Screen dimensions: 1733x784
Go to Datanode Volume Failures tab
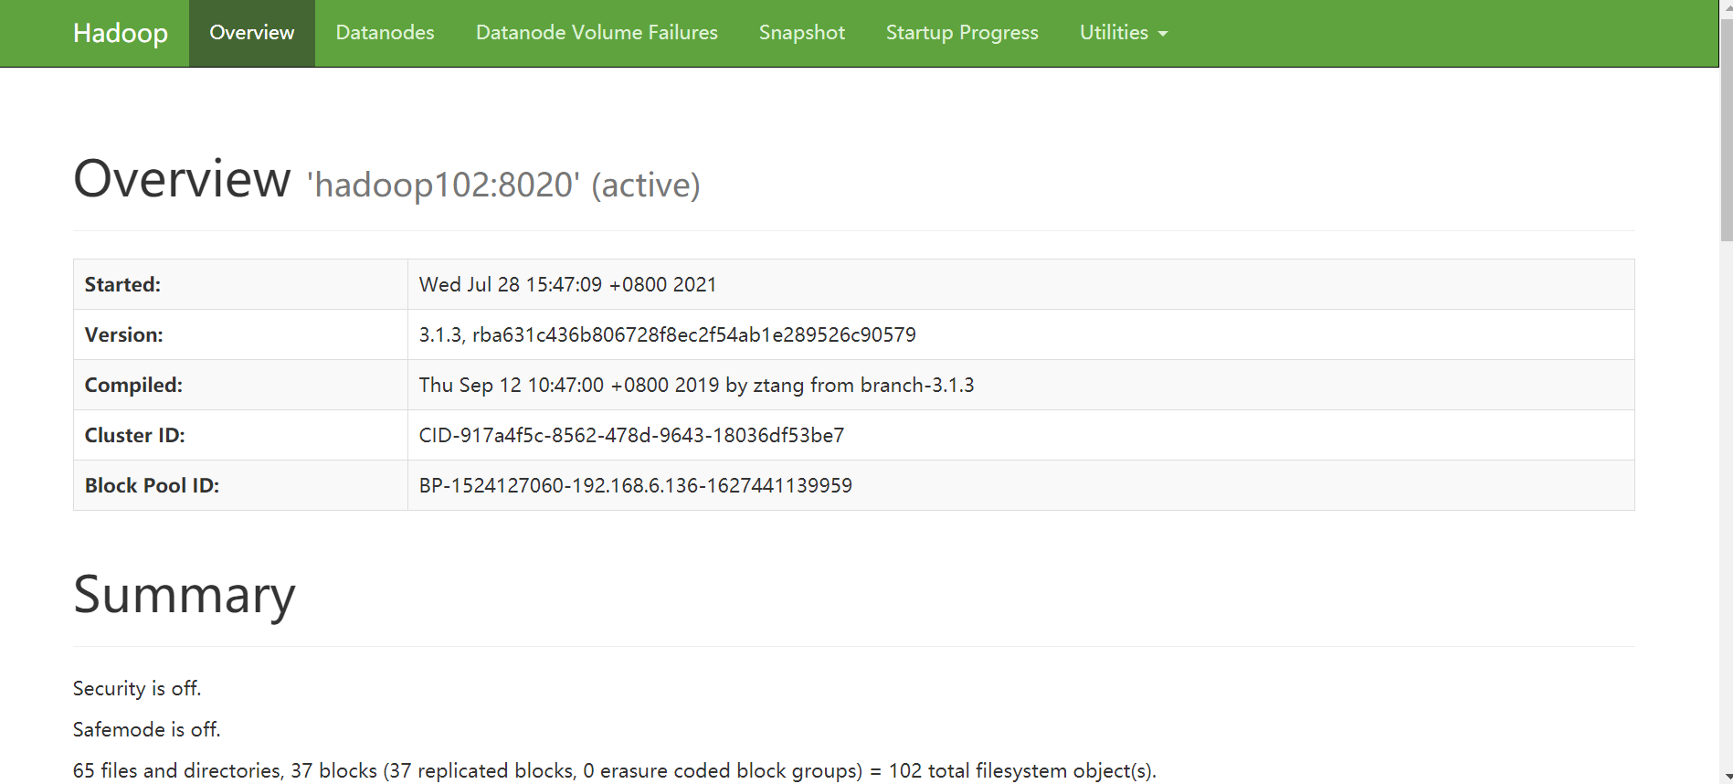point(597,33)
